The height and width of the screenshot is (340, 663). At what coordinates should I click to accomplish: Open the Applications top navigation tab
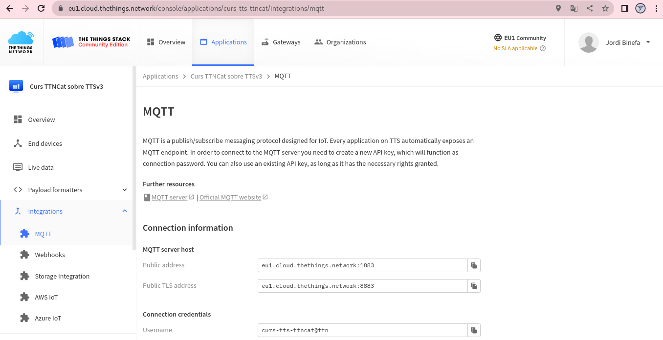tap(223, 42)
